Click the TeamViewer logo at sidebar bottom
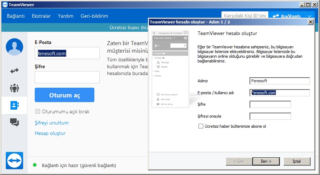This screenshot has height=175, width=320. coord(14,161)
